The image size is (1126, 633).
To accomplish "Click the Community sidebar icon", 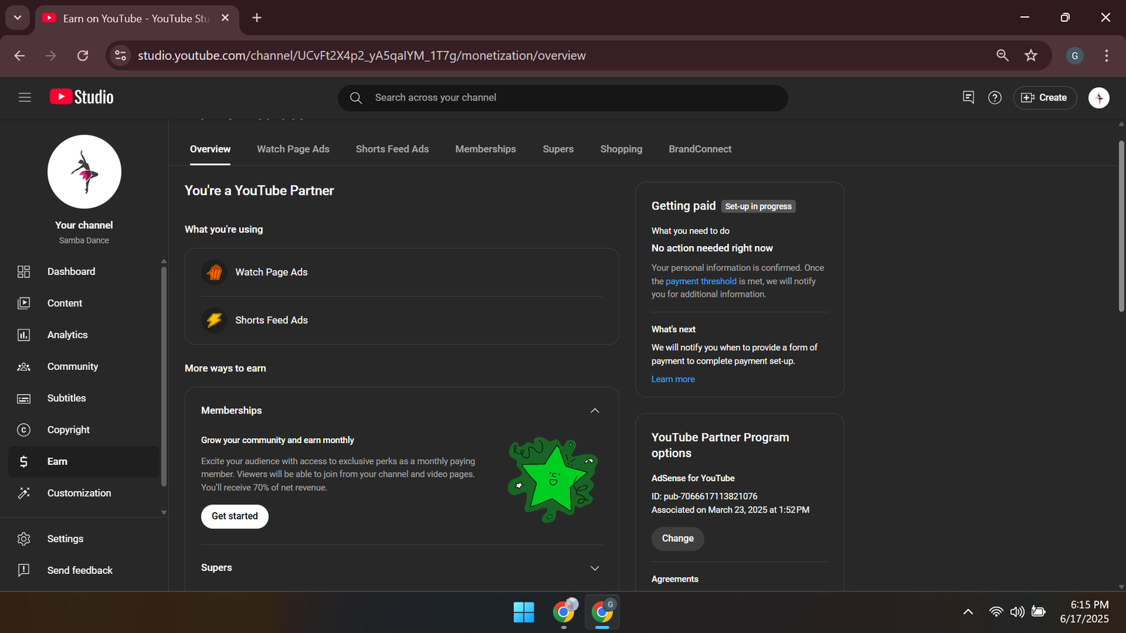I will 24,366.
